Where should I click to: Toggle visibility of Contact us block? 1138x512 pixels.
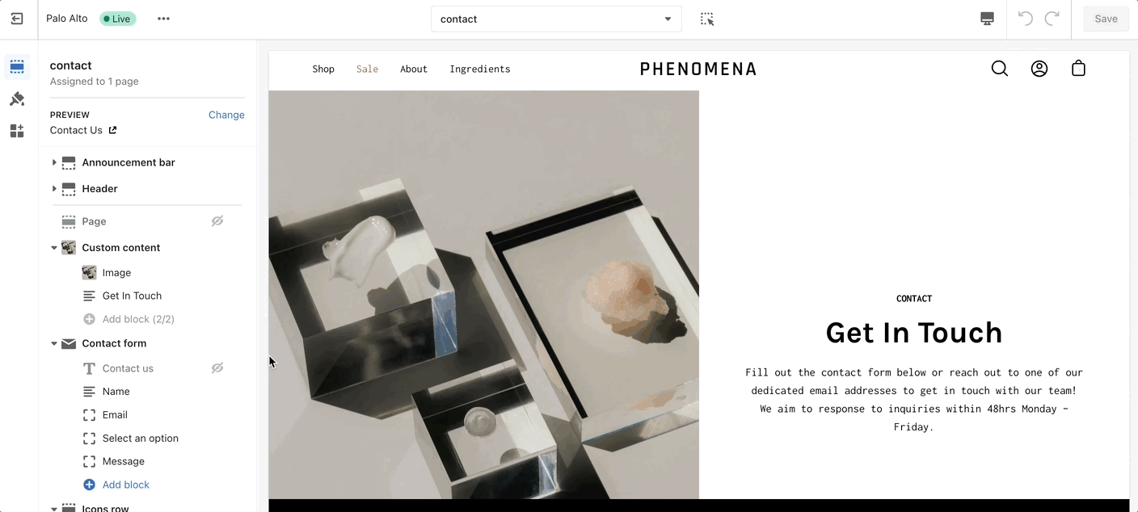point(217,368)
